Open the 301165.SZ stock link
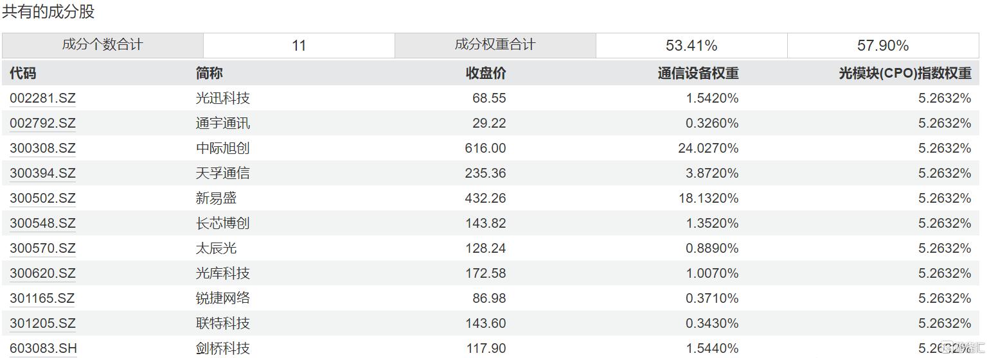This screenshot has width=989, height=358. coord(42,298)
